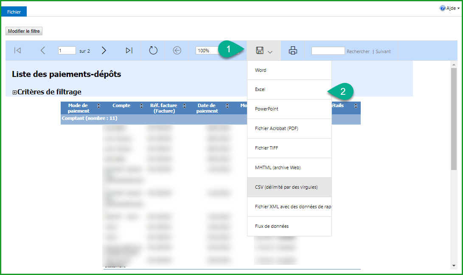Screen dimensions: 463x275
Task: Go to the previous report page
Action: tap(42, 51)
